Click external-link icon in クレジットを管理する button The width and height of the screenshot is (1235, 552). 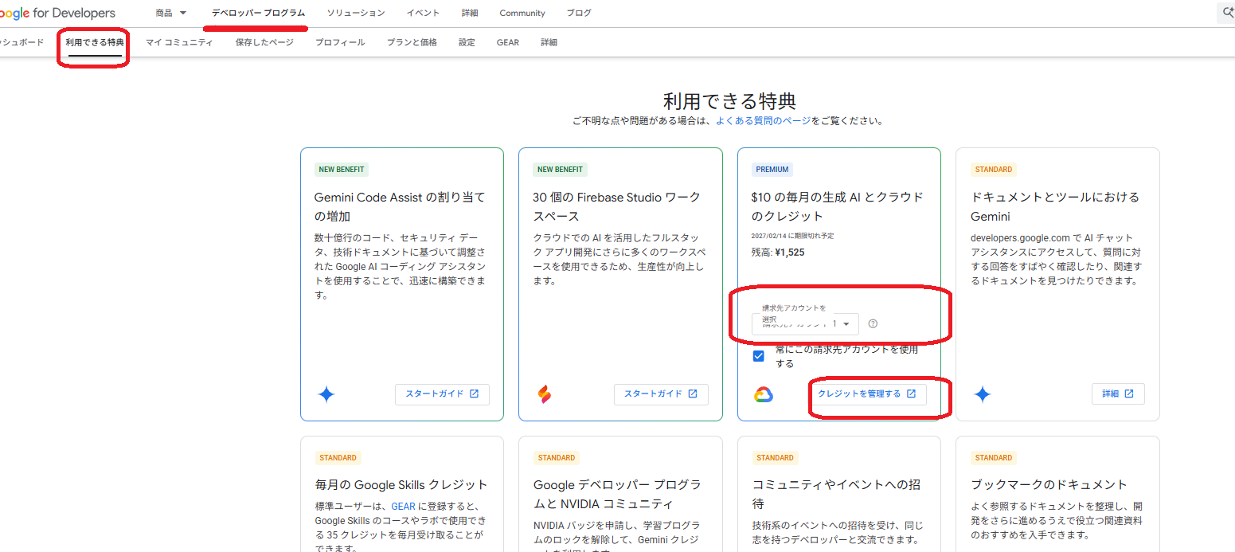(x=912, y=393)
